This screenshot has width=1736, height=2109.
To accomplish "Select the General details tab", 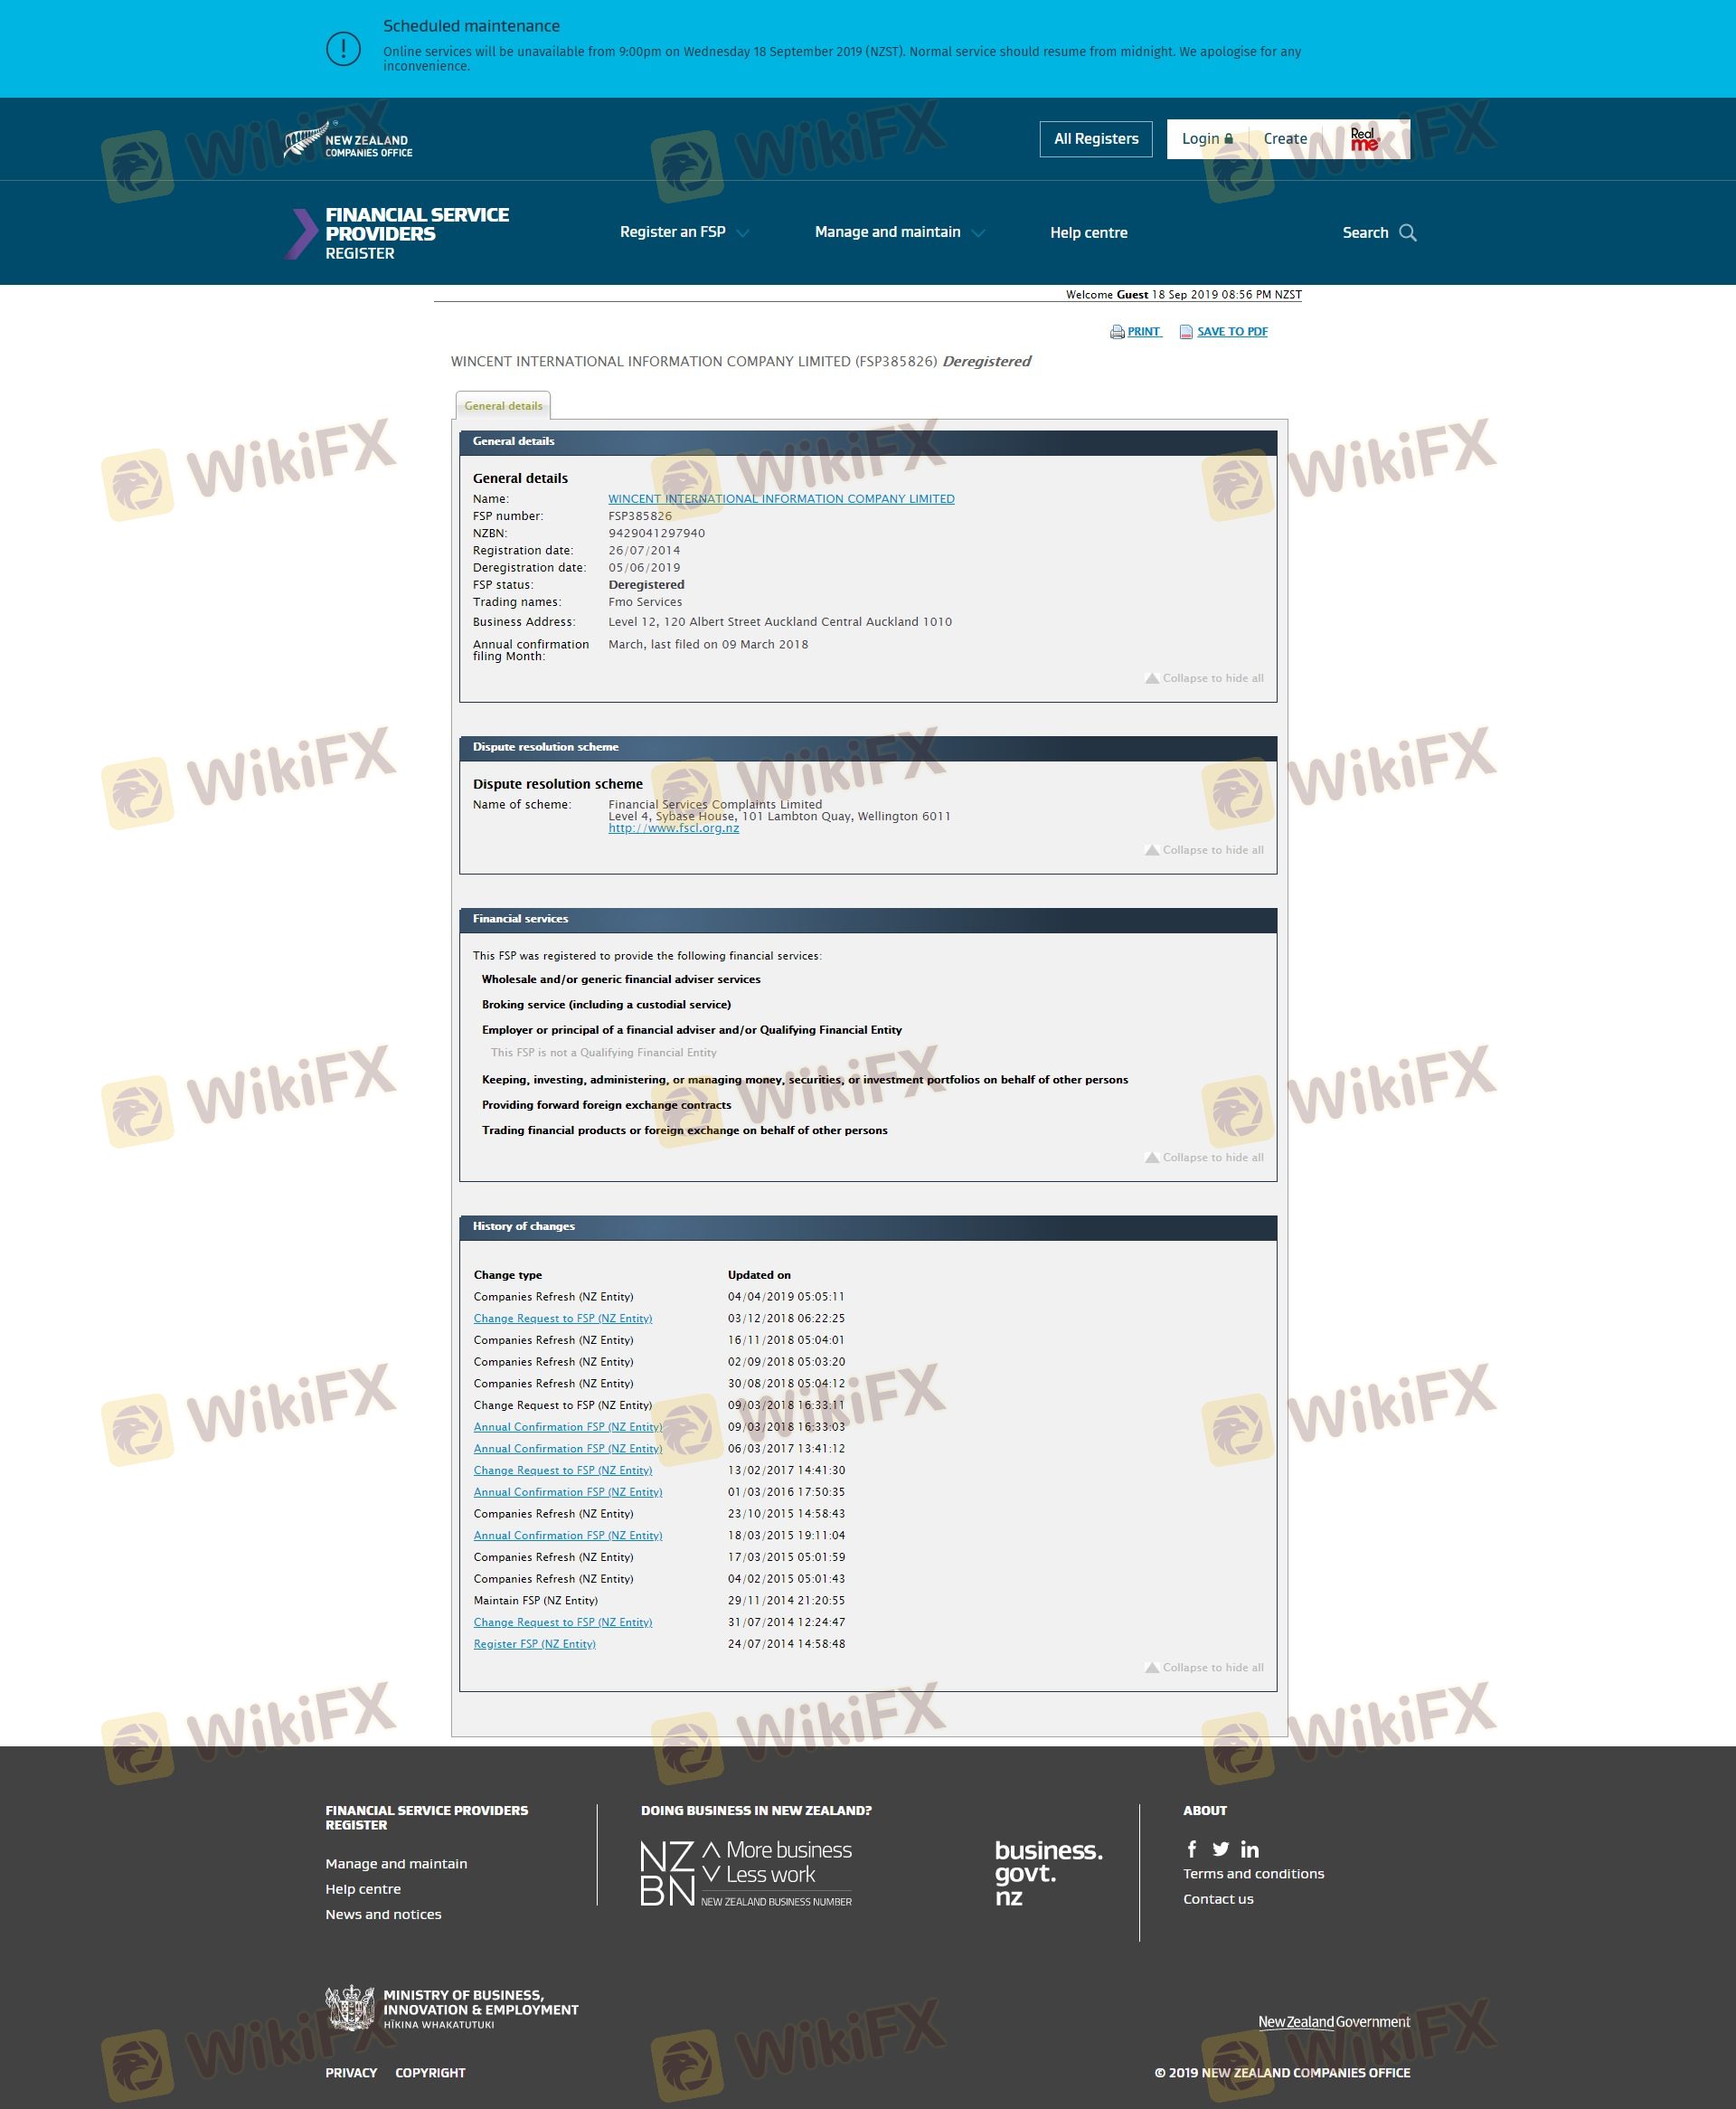I will 503,406.
